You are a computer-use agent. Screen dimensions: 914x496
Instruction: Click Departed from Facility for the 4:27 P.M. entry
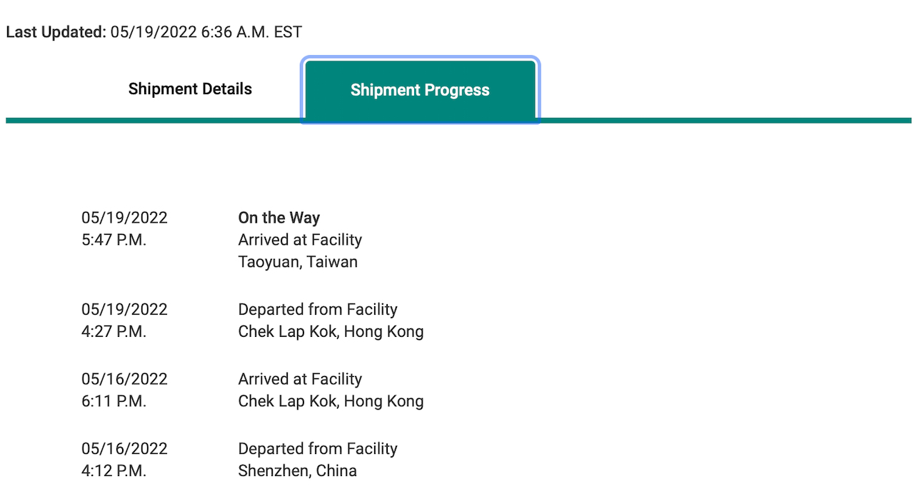pos(318,309)
